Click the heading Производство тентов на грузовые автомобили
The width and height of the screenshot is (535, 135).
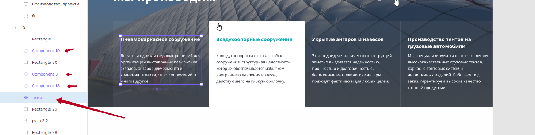point(439,43)
